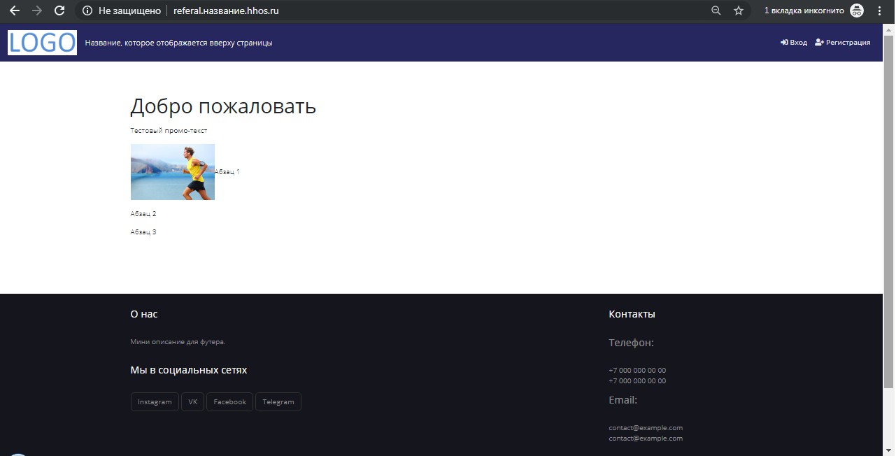Screen dimensions: 896x456
Task: Click the vertical scrollbar thumb
Action: 889,211
